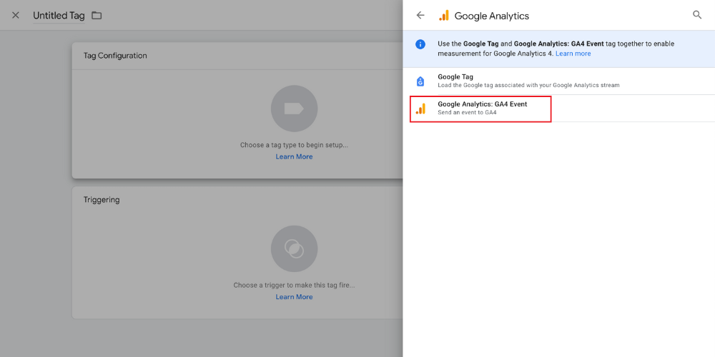The width and height of the screenshot is (715, 357).
Task: Open Learn More under Tag Configuration
Action: tap(294, 156)
